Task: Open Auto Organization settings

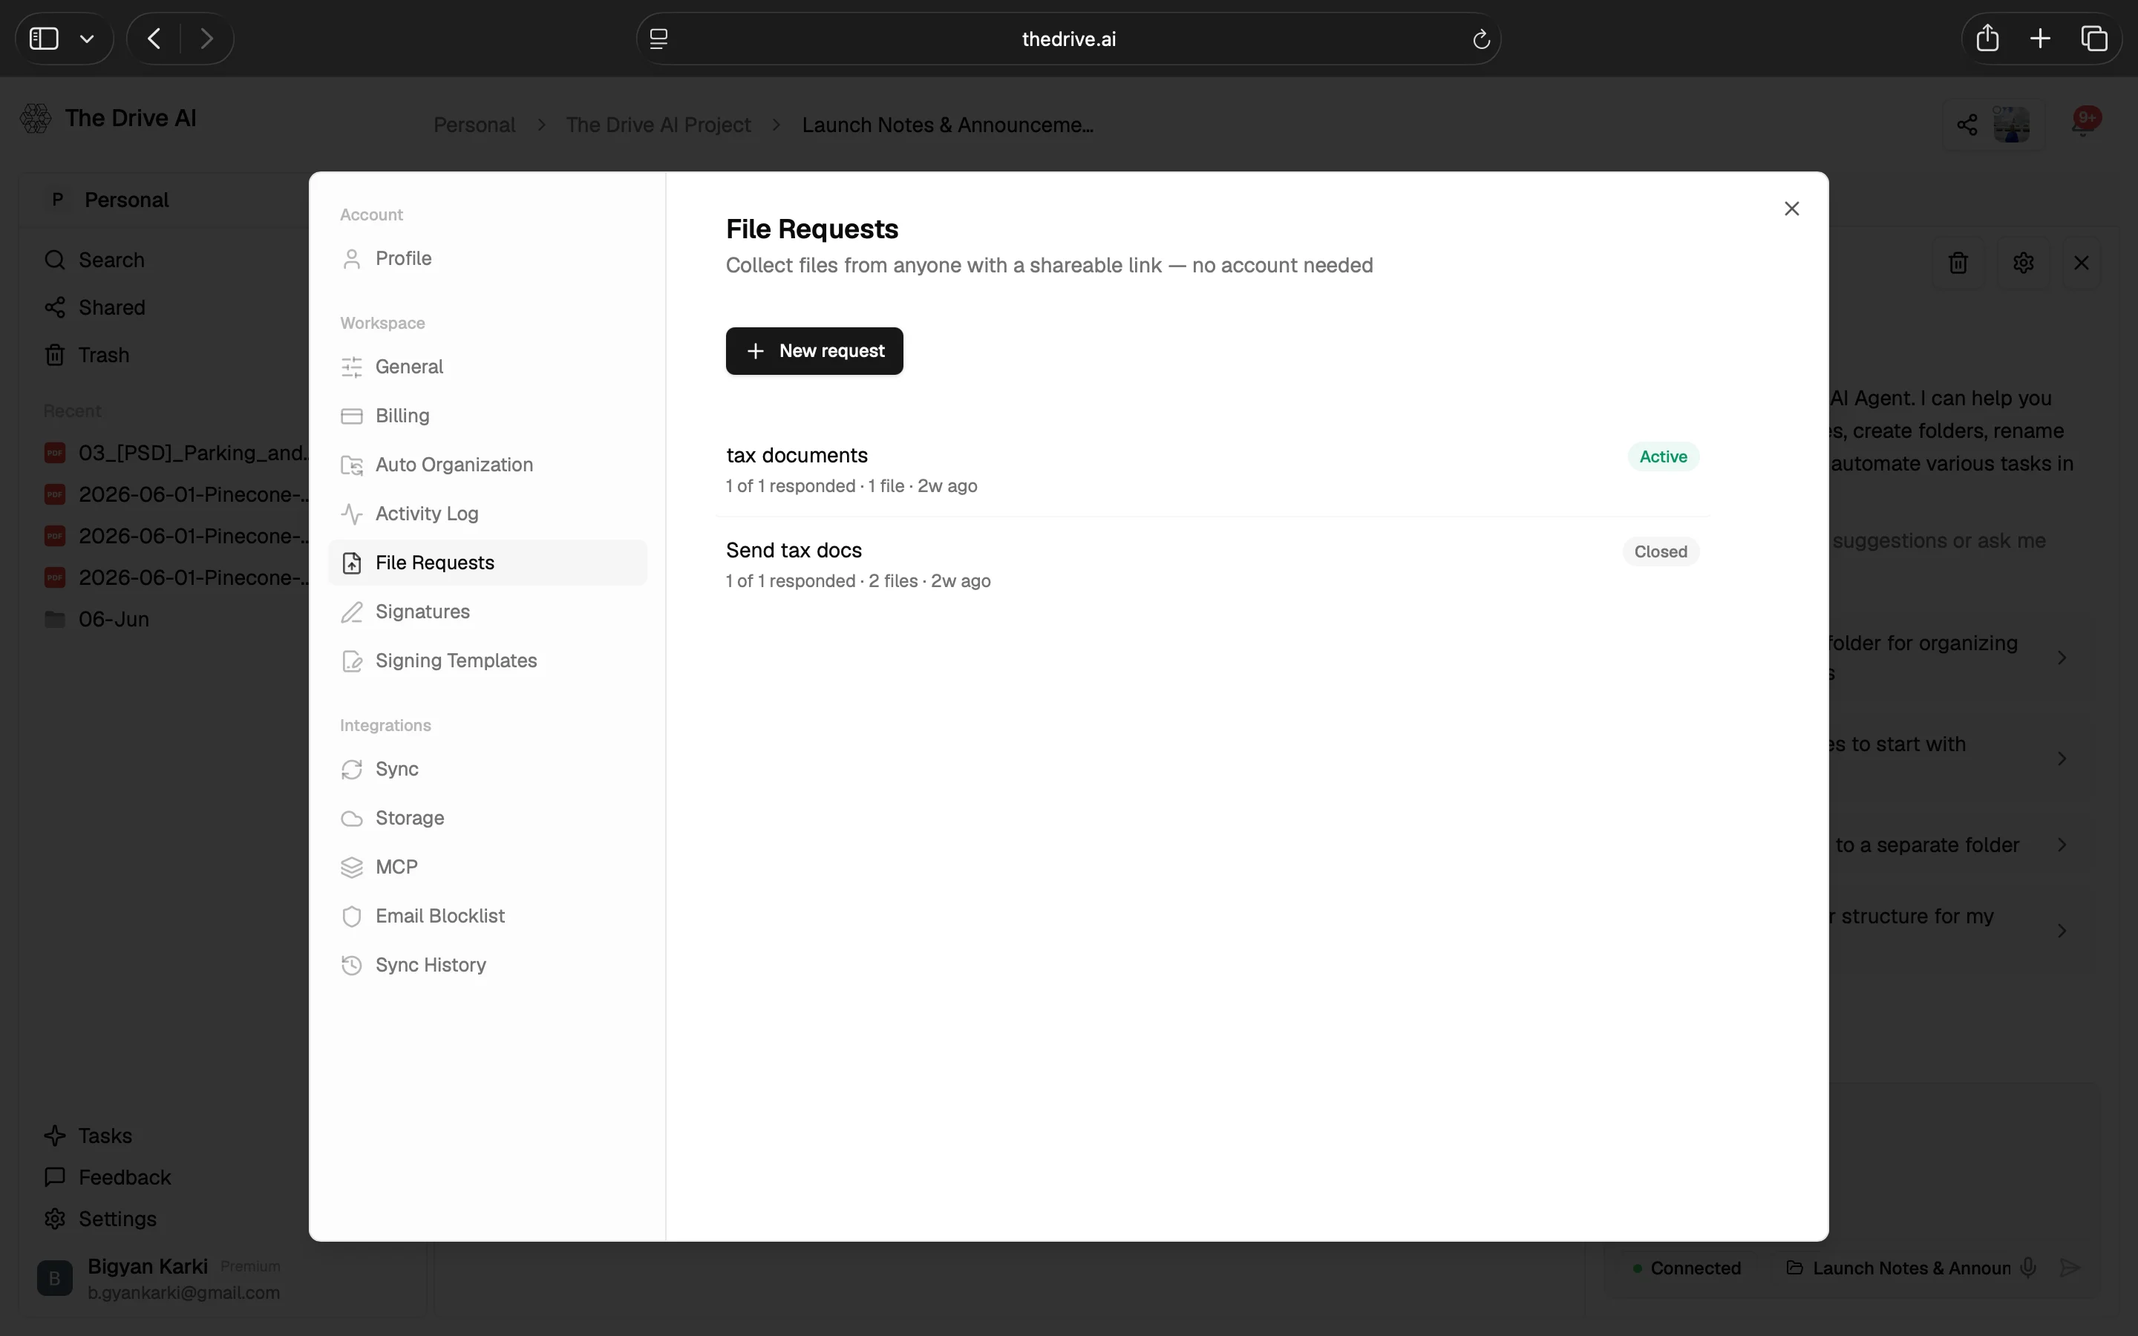Action: (487, 465)
